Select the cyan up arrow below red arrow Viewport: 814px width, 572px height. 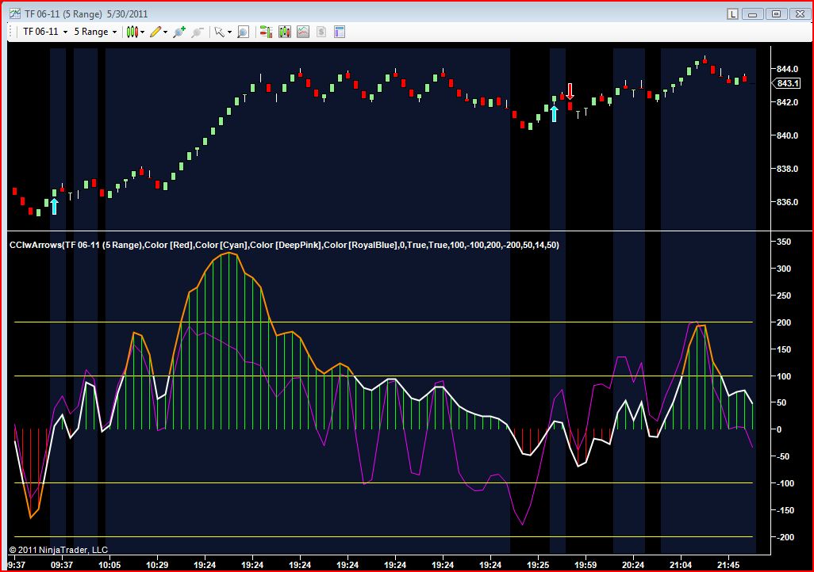554,113
